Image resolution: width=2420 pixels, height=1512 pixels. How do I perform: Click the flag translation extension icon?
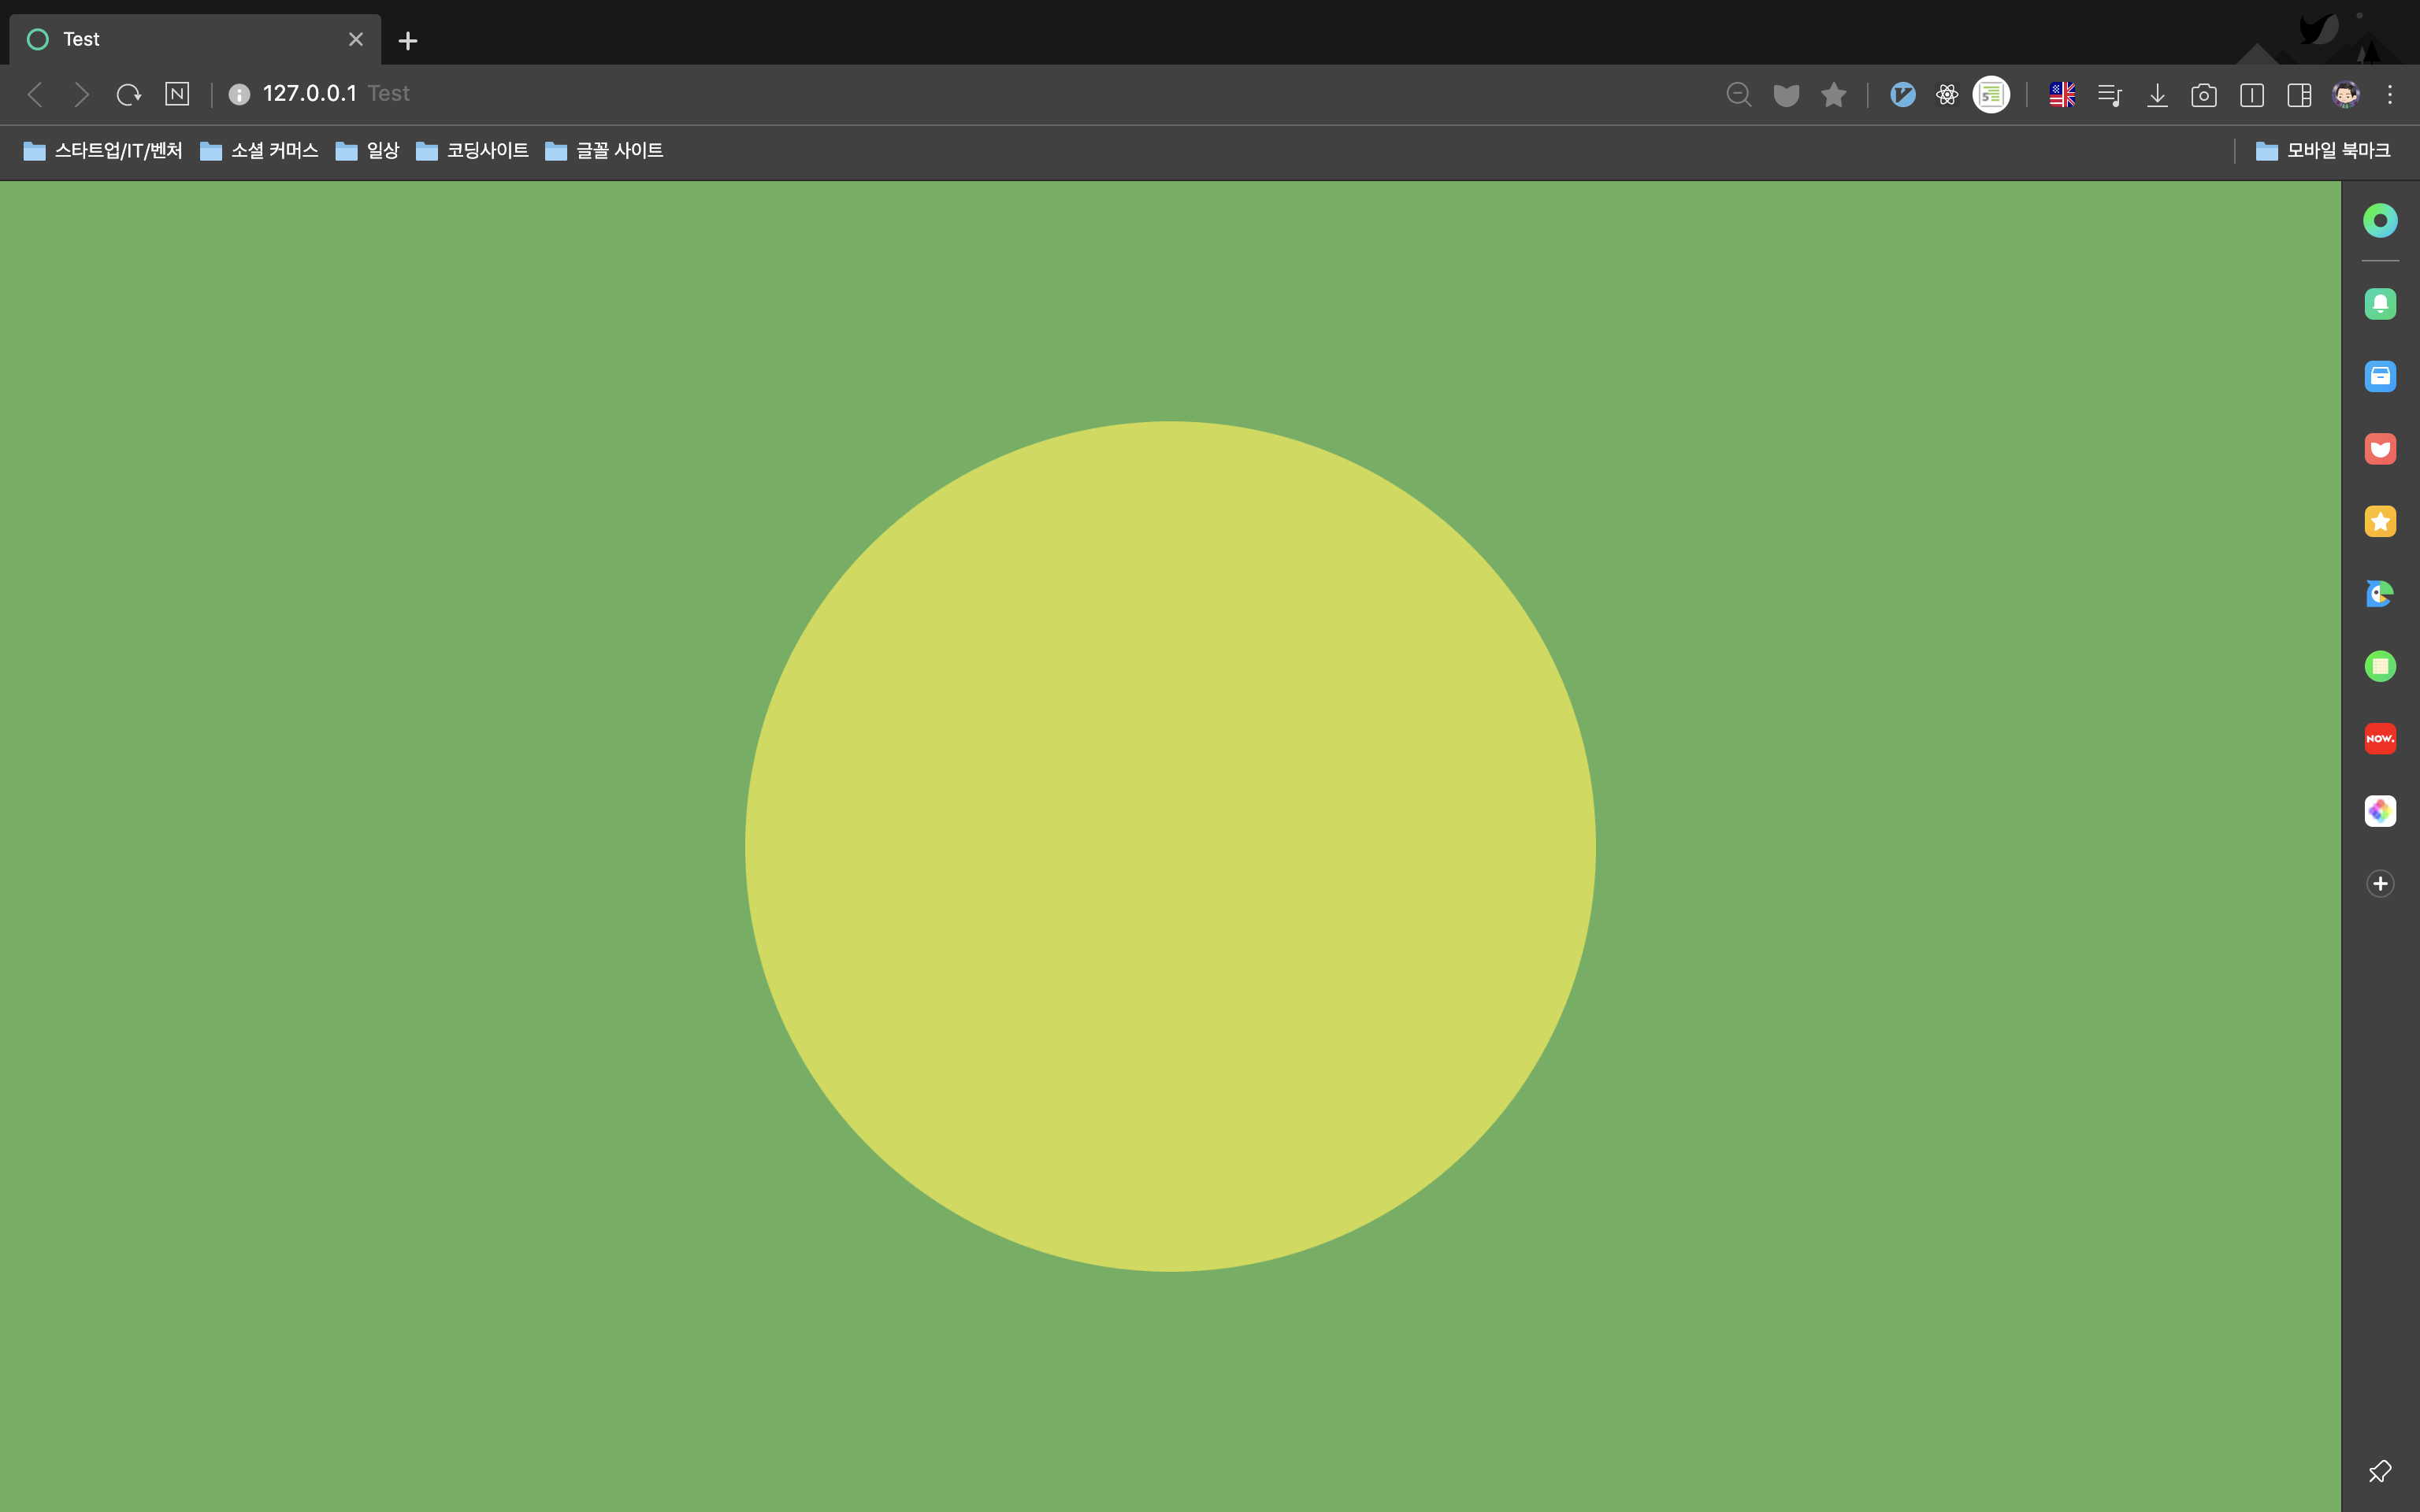pyautogui.click(x=2061, y=95)
